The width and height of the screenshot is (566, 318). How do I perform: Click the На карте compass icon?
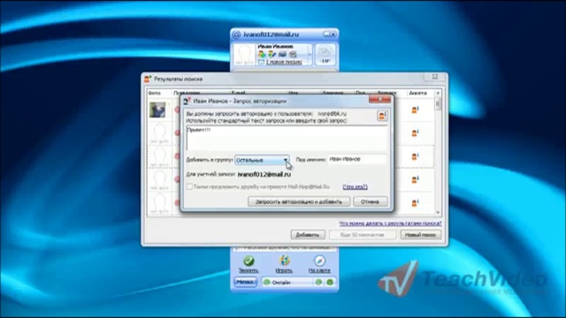[x=319, y=261]
